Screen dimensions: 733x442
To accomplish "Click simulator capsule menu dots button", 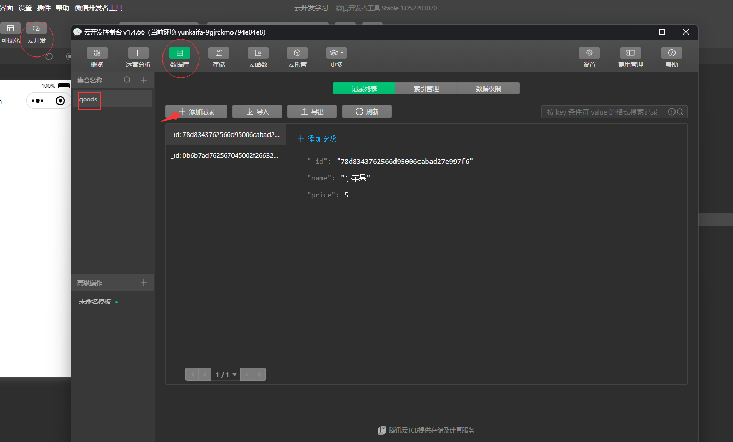I will pyautogui.click(x=38, y=100).
